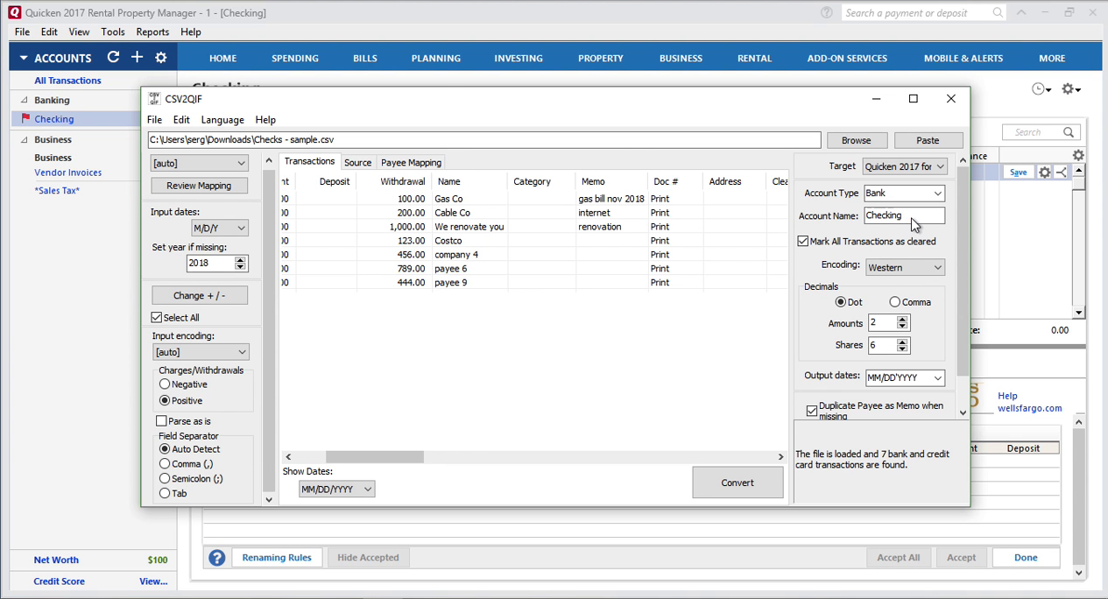Screen dimensions: 1108x599
Task: Click the transactions horizontal scrollbar thumb
Action: 375,456
